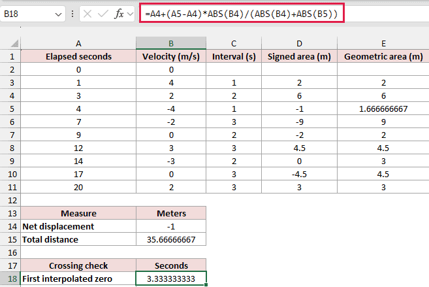Click the Cancel (X) formula icon
The height and width of the screenshot is (287, 429).
coord(87,14)
